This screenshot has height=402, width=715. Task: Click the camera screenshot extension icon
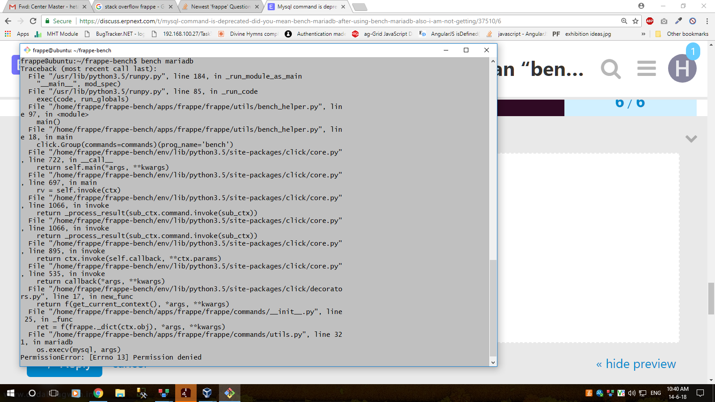click(664, 21)
